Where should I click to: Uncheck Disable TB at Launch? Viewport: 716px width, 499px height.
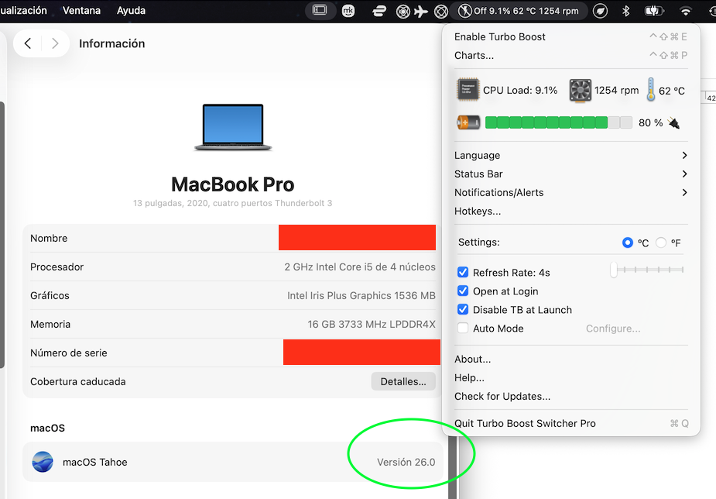click(463, 309)
